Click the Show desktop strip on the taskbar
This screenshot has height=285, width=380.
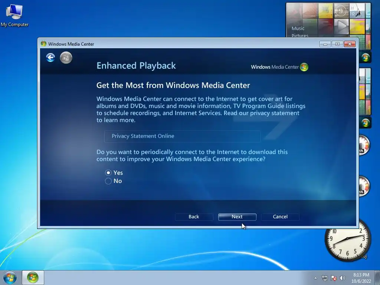[377, 278]
